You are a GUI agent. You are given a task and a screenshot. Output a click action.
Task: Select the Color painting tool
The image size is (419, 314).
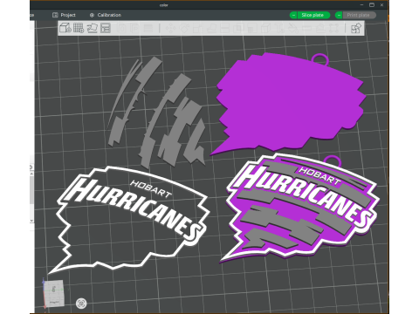(293, 28)
